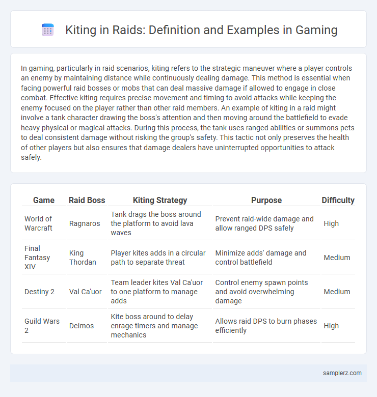
Task: Select the 'Deimos' cell
Action: pyautogui.click(x=87, y=326)
